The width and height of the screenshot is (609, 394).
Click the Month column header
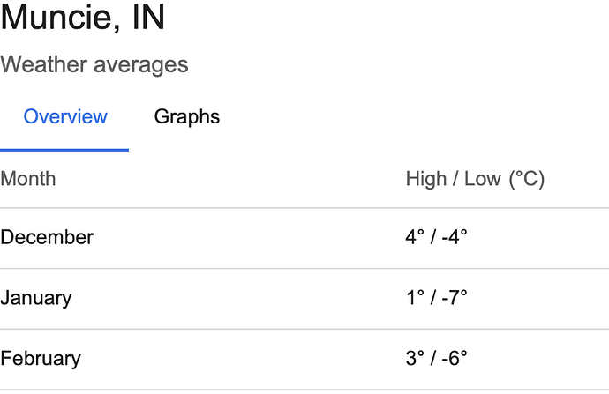28,179
